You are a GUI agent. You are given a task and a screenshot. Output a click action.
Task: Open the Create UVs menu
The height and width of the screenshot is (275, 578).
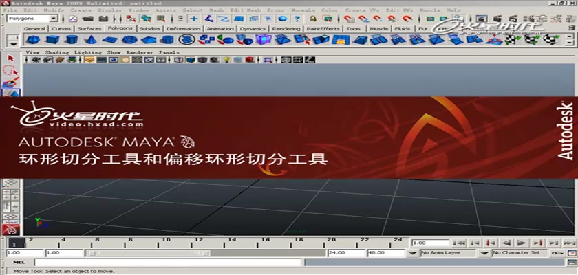(362, 10)
